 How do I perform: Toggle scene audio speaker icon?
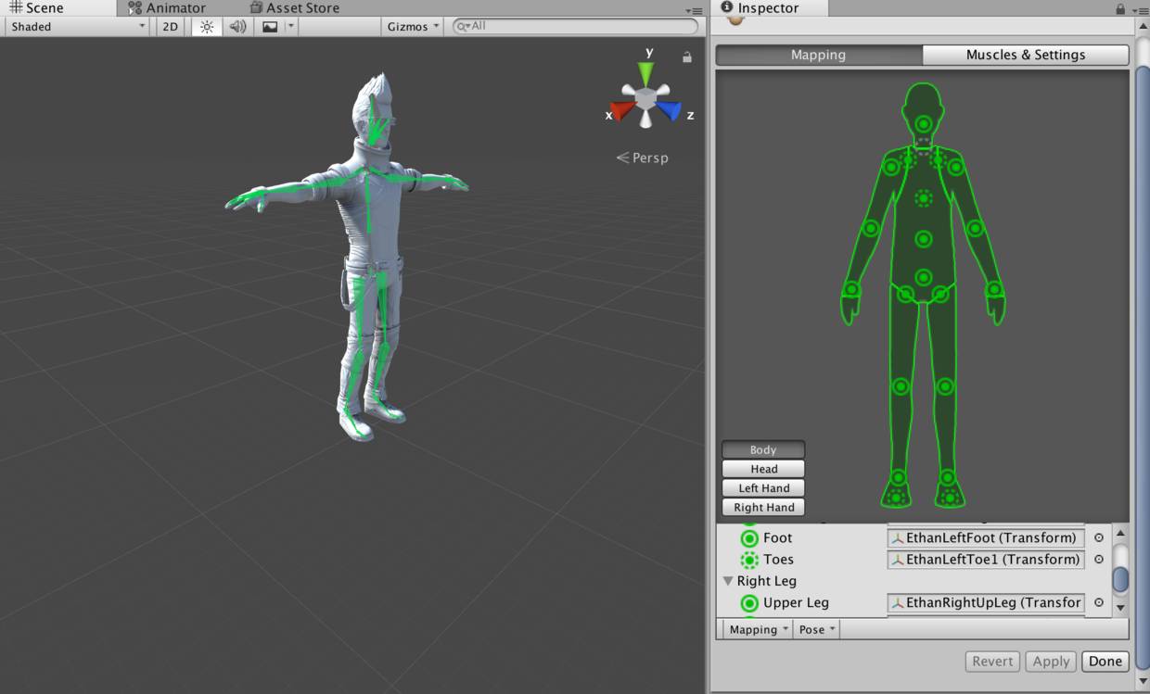[x=237, y=27]
